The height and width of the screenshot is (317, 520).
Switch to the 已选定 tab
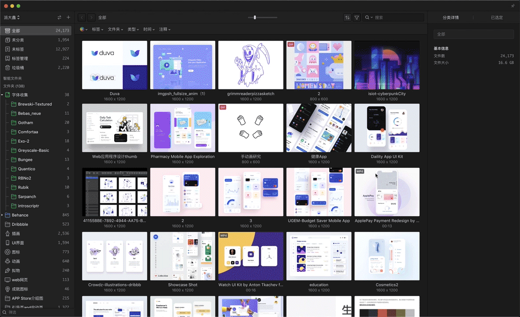497,18
